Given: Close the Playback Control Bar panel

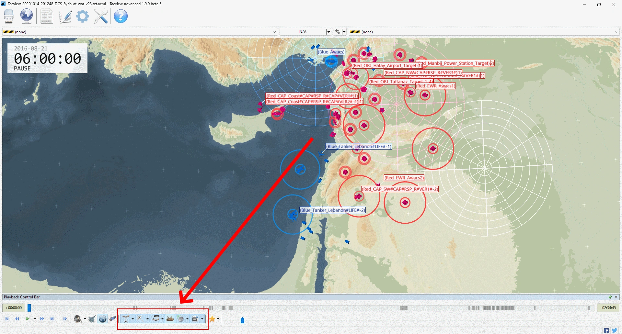Looking at the screenshot, I should 616,297.
